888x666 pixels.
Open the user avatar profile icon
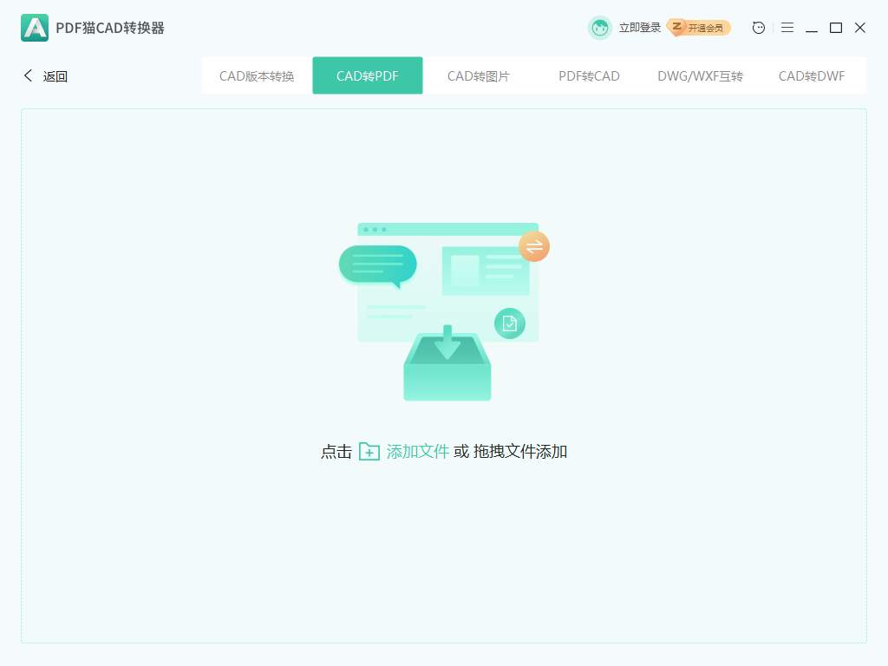pyautogui.click(x=600, y=28)
